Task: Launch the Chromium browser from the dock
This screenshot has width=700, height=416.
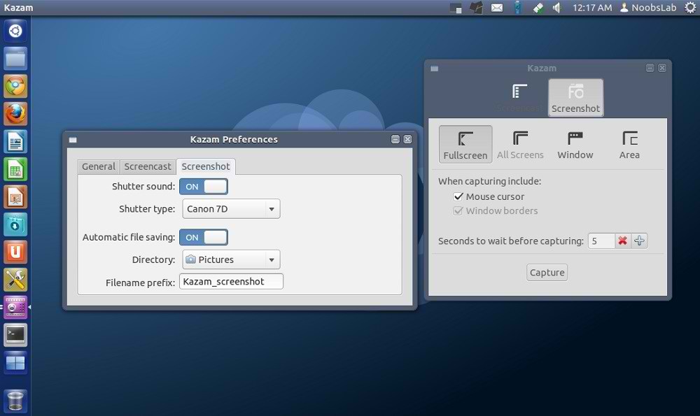Action: click(15, 86)
